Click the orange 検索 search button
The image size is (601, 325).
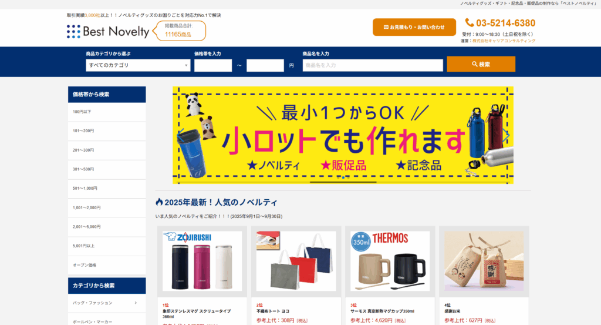481,64
